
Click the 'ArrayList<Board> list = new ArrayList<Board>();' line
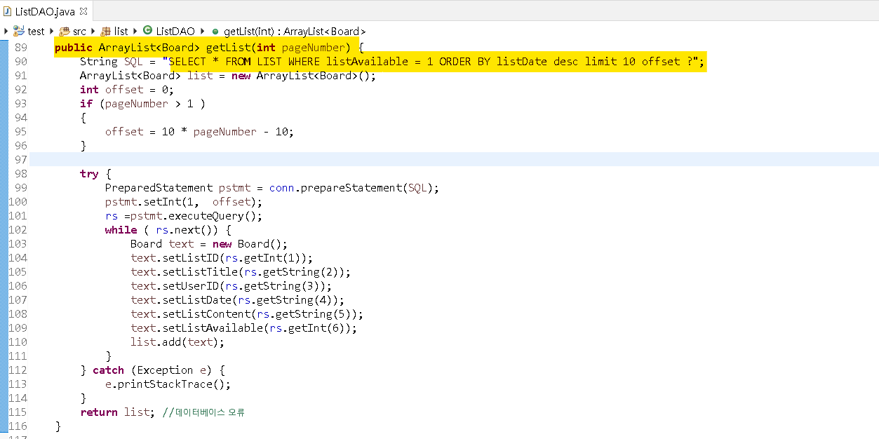coord(228,75)
